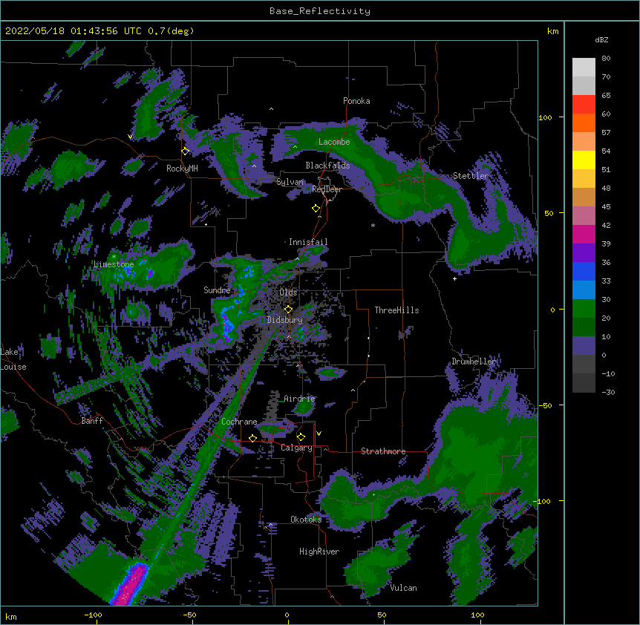Click the RockyMH town label
The image size is (640, 625).
(x=182, y=168)
